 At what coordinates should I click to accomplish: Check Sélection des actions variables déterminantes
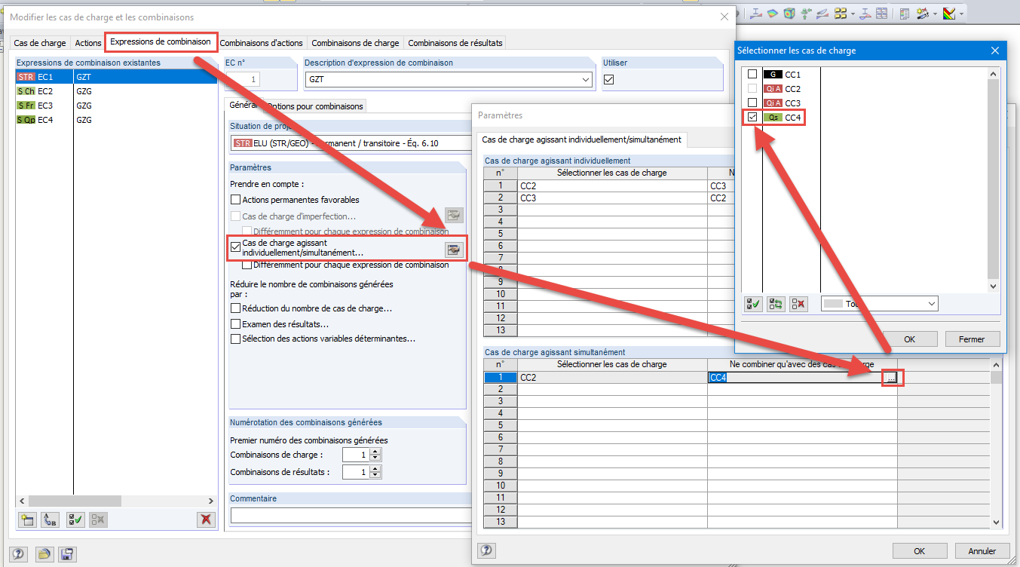click(x=235, y=339)
